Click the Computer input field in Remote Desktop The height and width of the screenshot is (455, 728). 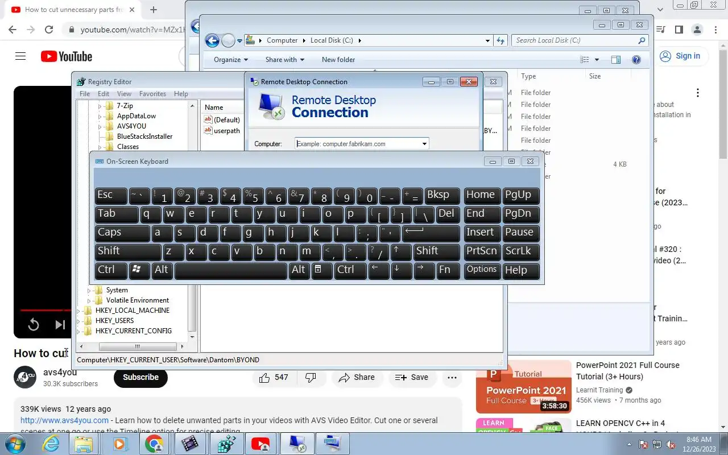pos(357,144)
